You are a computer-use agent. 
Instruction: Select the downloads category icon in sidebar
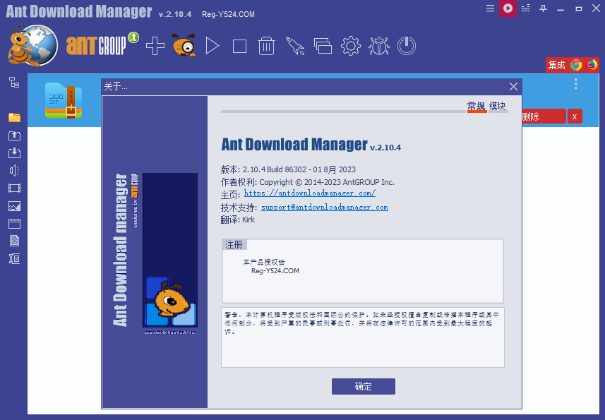pyautogui.click(x=14, y=152)
